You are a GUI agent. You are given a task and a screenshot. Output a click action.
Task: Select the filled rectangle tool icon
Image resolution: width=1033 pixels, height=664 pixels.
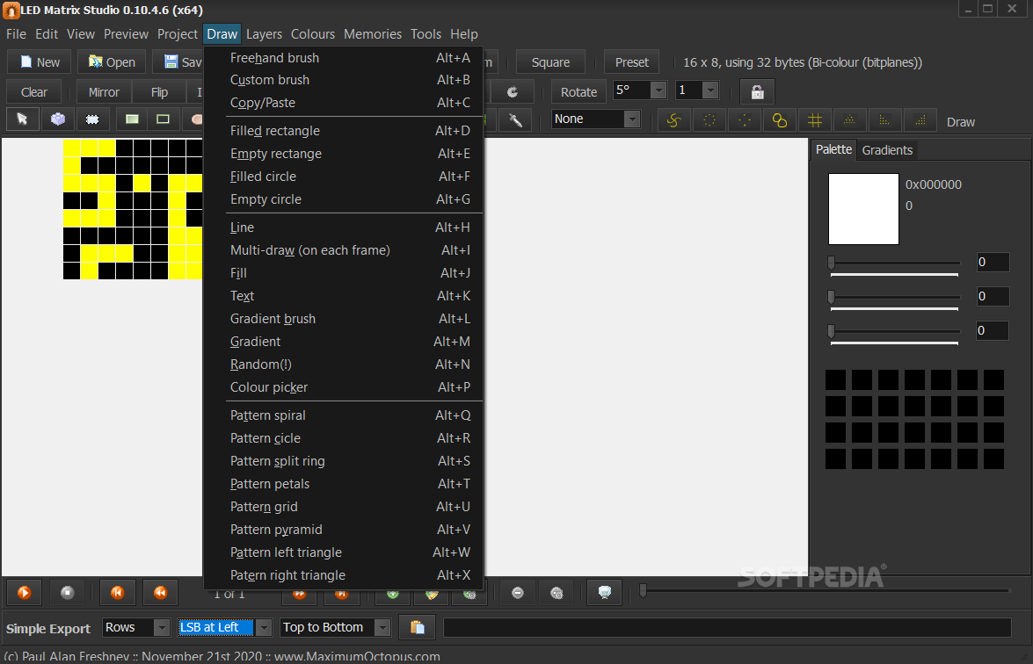pos(133,119)
